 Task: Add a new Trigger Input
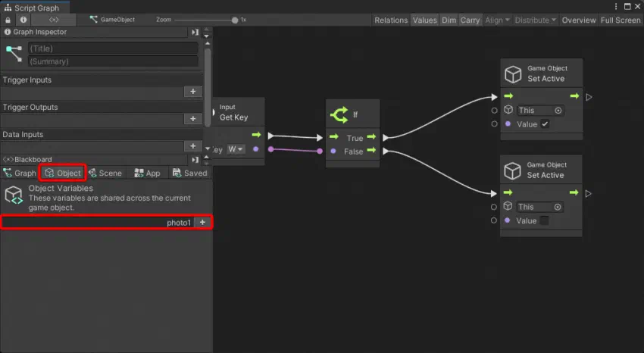pyautogui.click(x=193, y=92)
